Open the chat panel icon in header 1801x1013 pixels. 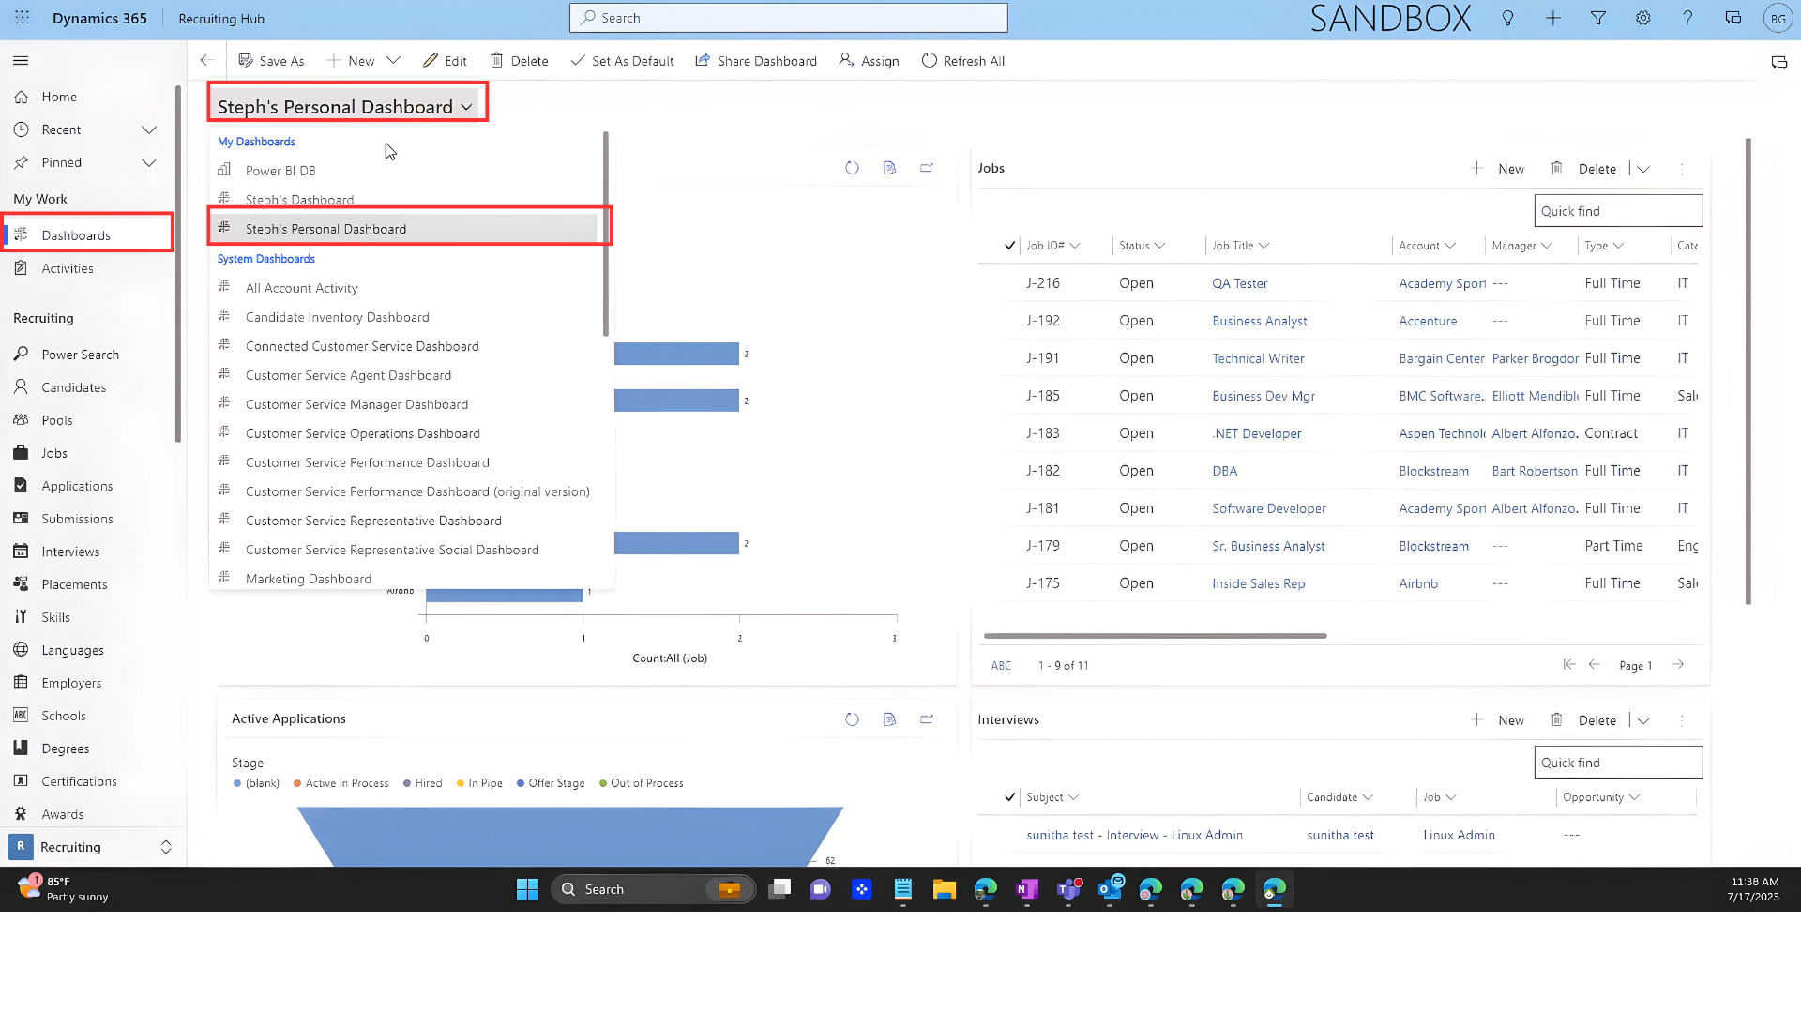point(1733,18)
